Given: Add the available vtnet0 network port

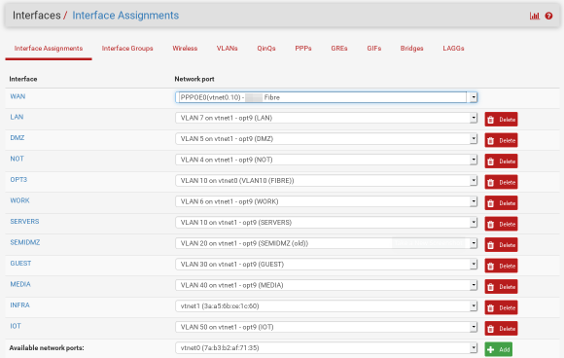Looking at the screenshot, I should coord(499,349).
